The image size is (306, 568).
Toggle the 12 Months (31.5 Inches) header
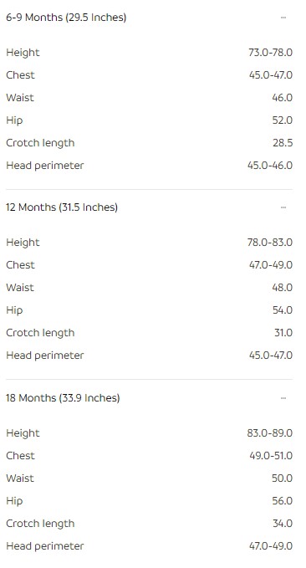coord(149,207)
